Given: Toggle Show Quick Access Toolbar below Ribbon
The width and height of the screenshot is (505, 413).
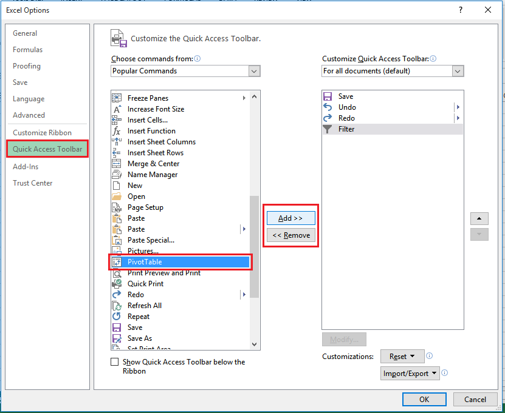Looking at the screenshot, I should [x=114, y=362].
